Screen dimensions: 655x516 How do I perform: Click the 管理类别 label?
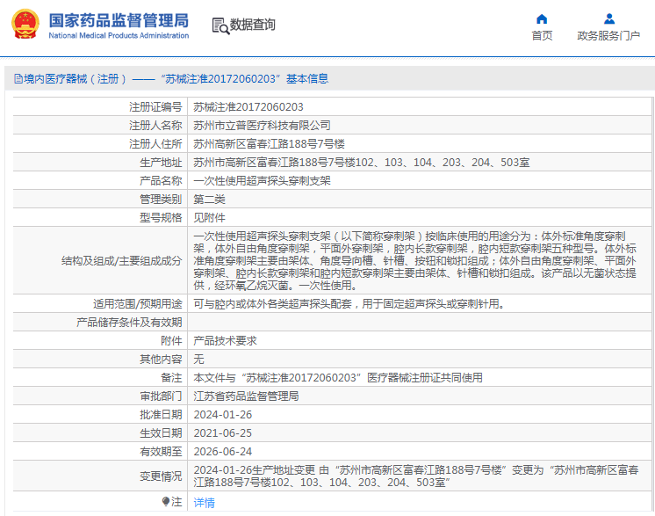pos(161,199)
